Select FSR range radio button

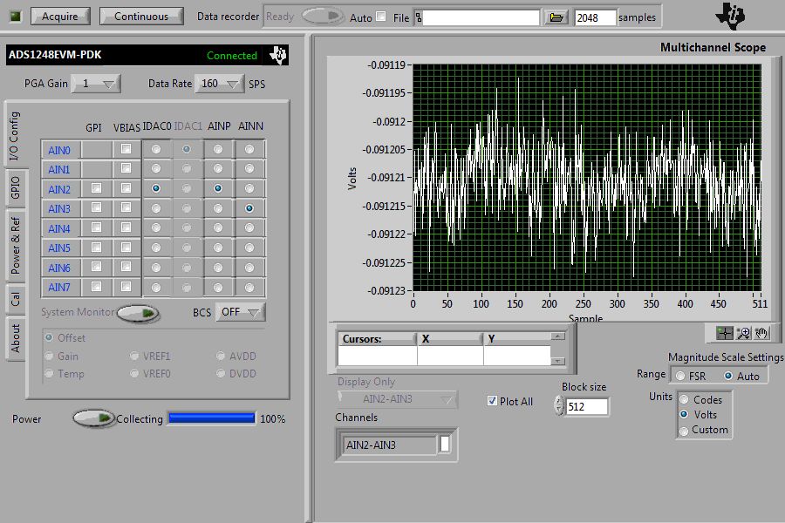680,376
